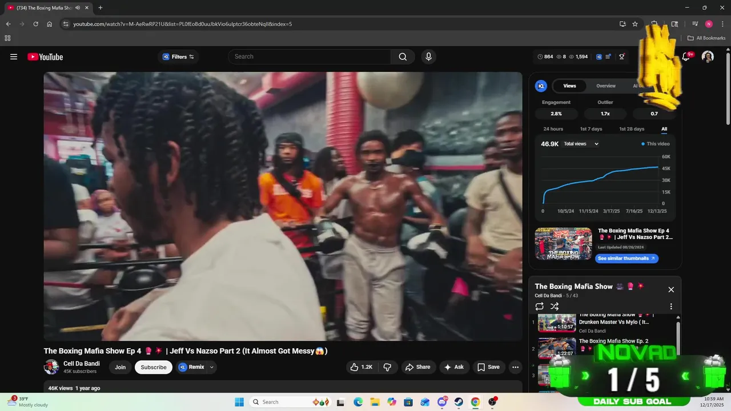Expand the Remix dropdown arrow
Image resolution: width=731 pixels, height=411 pixels.
(x=212, y=367)
